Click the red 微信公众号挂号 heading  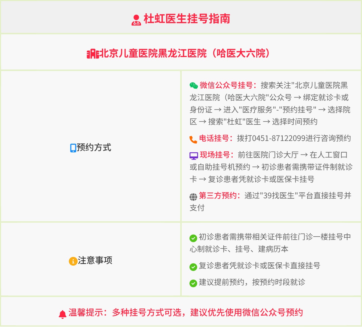pos(228,85)
